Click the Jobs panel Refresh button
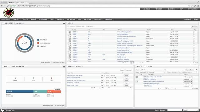Image resolution: width=200 pixels, height=112 pixels. coord(194,27)
